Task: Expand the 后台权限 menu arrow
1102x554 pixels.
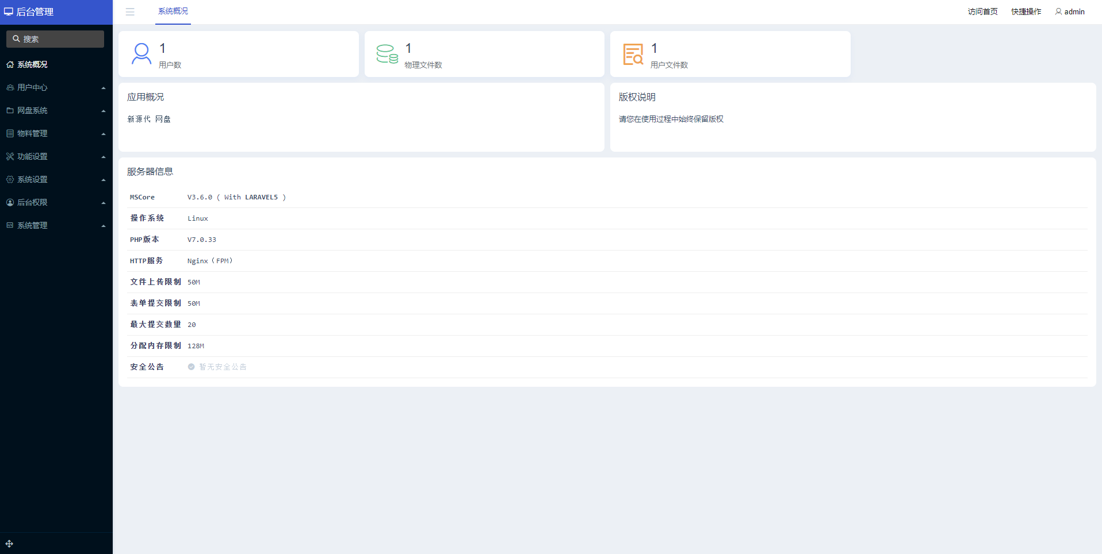Action: 104,203
